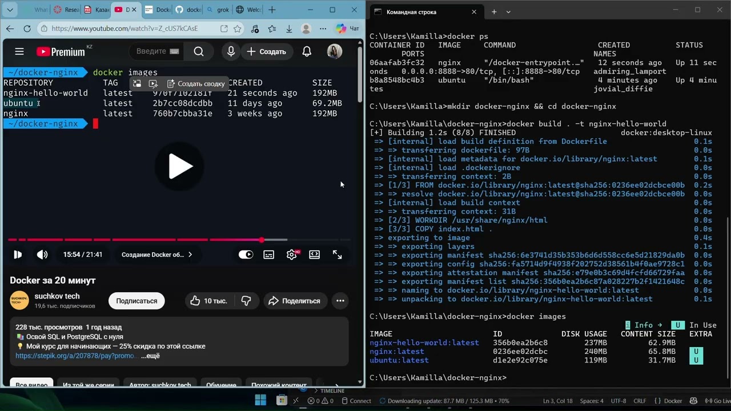Click the Создать create button
This screenshot has height=411, width=731.
tap(266, 51)
